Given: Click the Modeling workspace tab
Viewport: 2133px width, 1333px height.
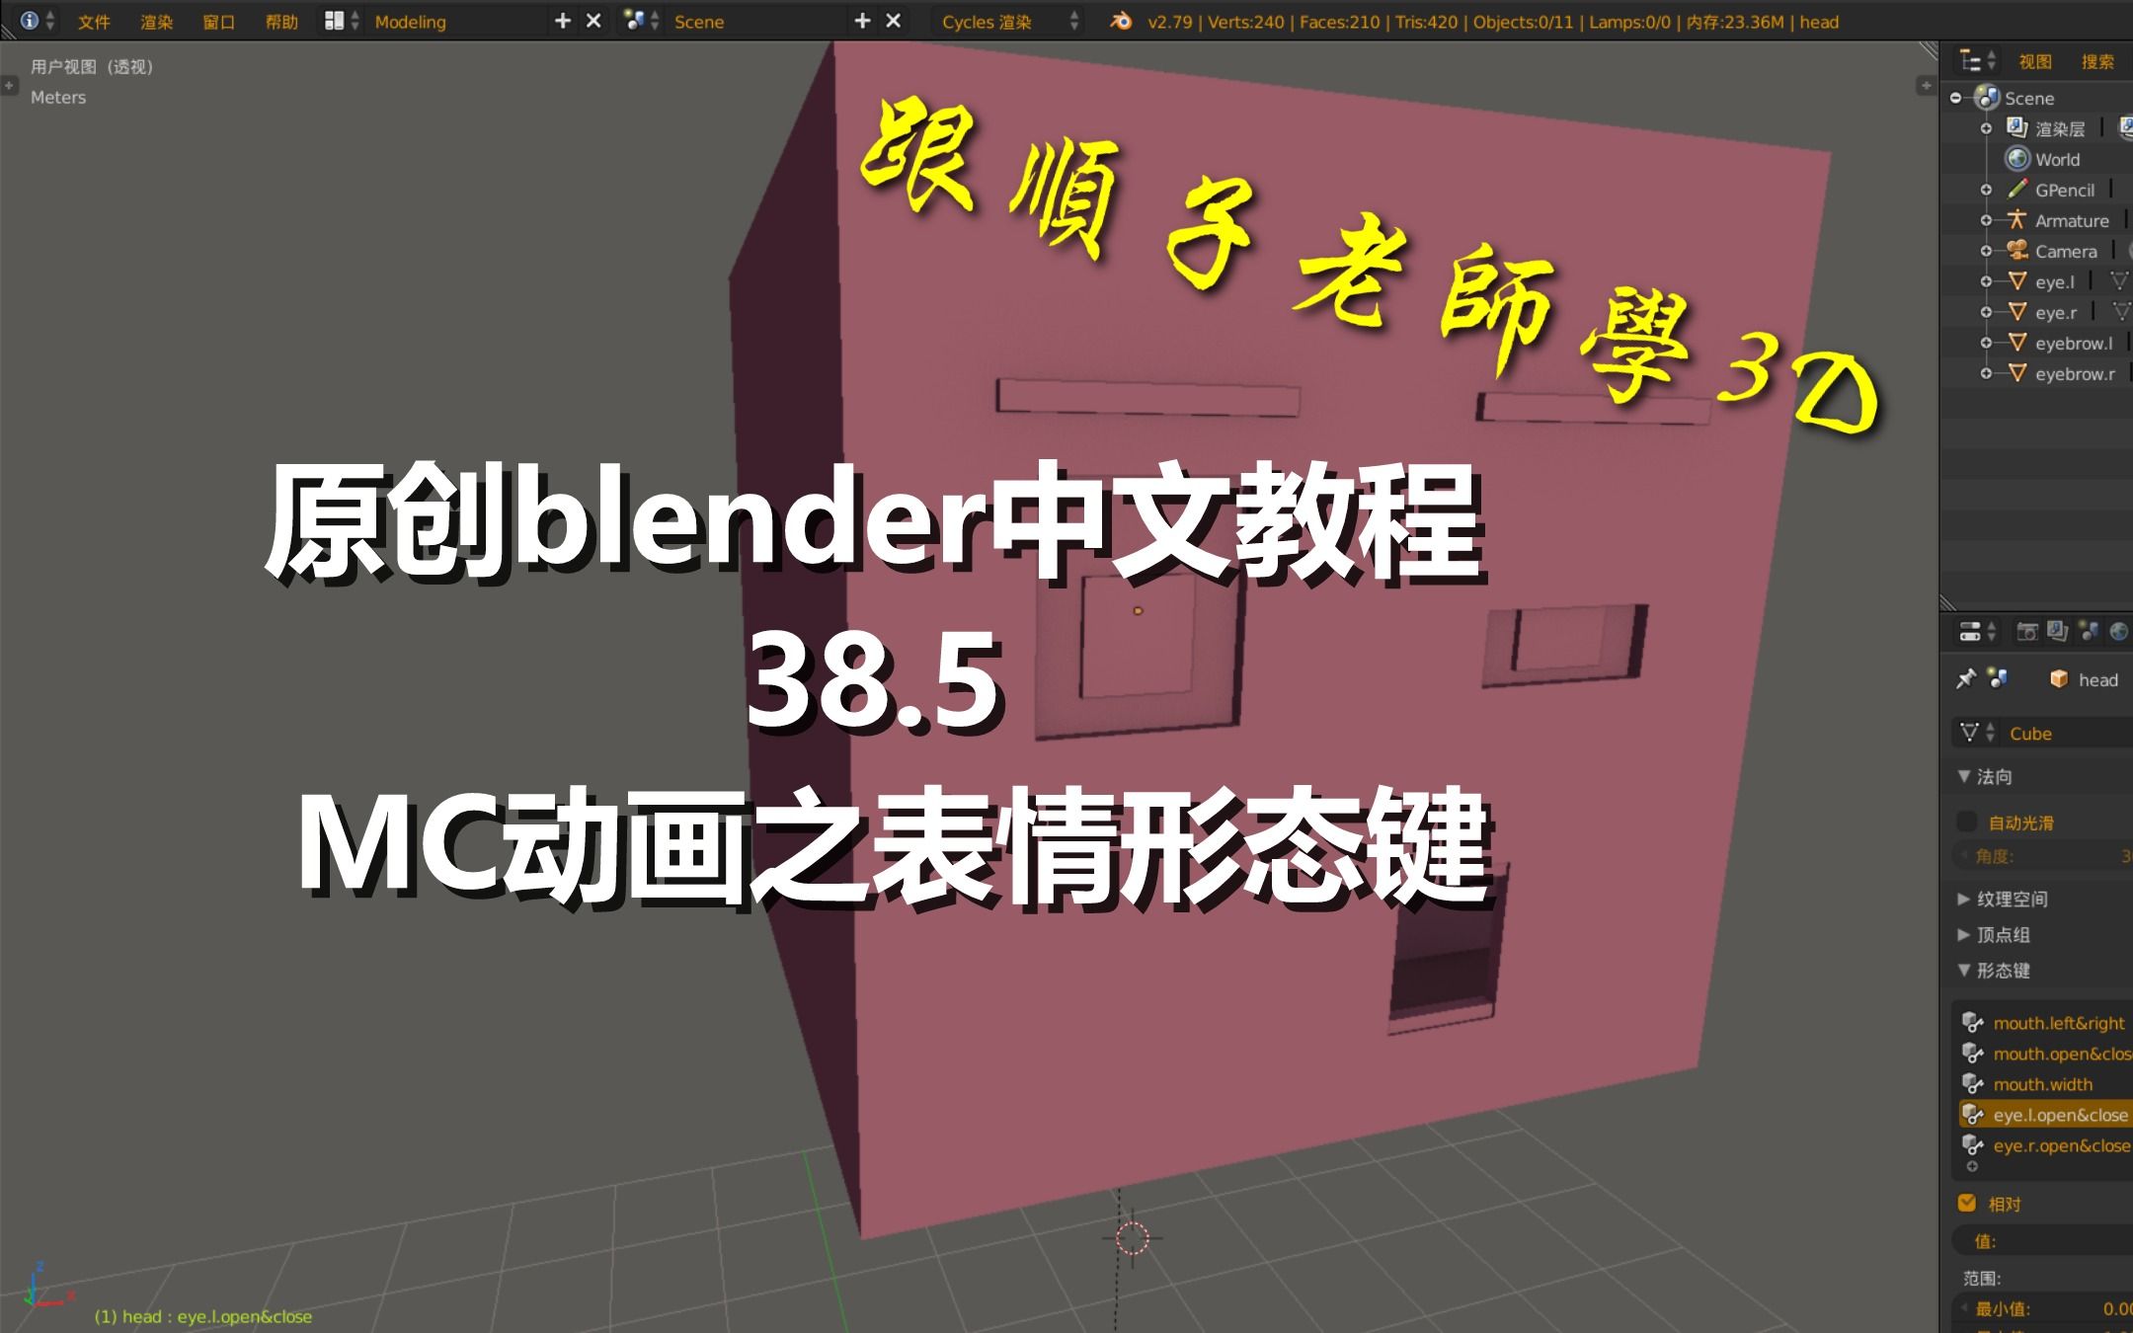Looking at the screenshot, I should (x=409, y=22).
